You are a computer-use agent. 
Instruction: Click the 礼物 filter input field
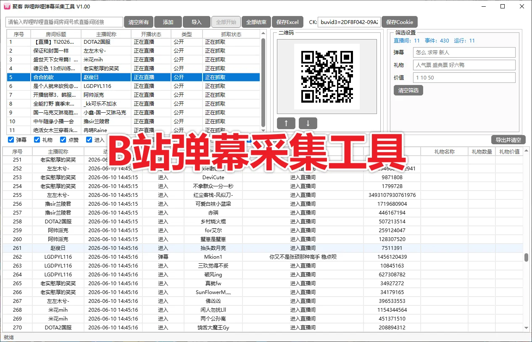coord(464,65)
